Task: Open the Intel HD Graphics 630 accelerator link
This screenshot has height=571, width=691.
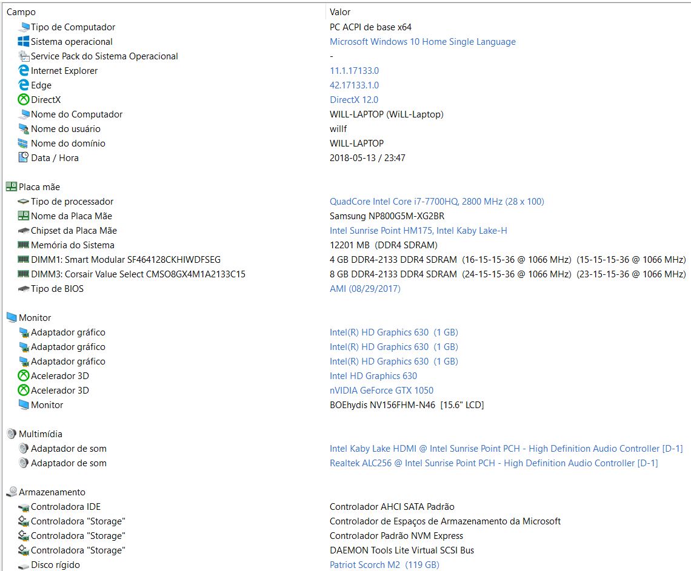Action: (x=373, y=375)
